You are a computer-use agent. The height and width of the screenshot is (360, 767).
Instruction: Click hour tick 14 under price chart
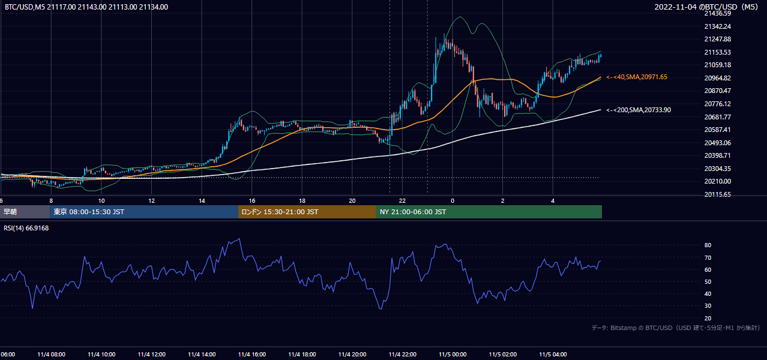(x=202, y=200)
